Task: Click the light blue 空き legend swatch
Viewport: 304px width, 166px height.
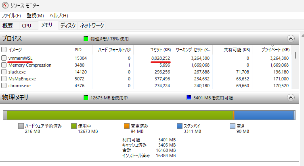Action: (233, 126)
